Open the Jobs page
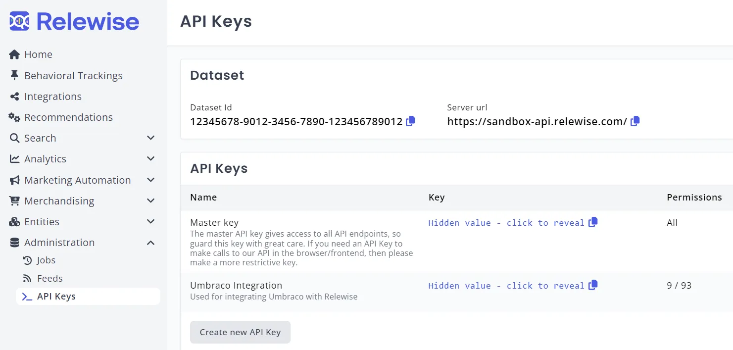This screenshot has width=733, height=350. (x=46, y=260)
